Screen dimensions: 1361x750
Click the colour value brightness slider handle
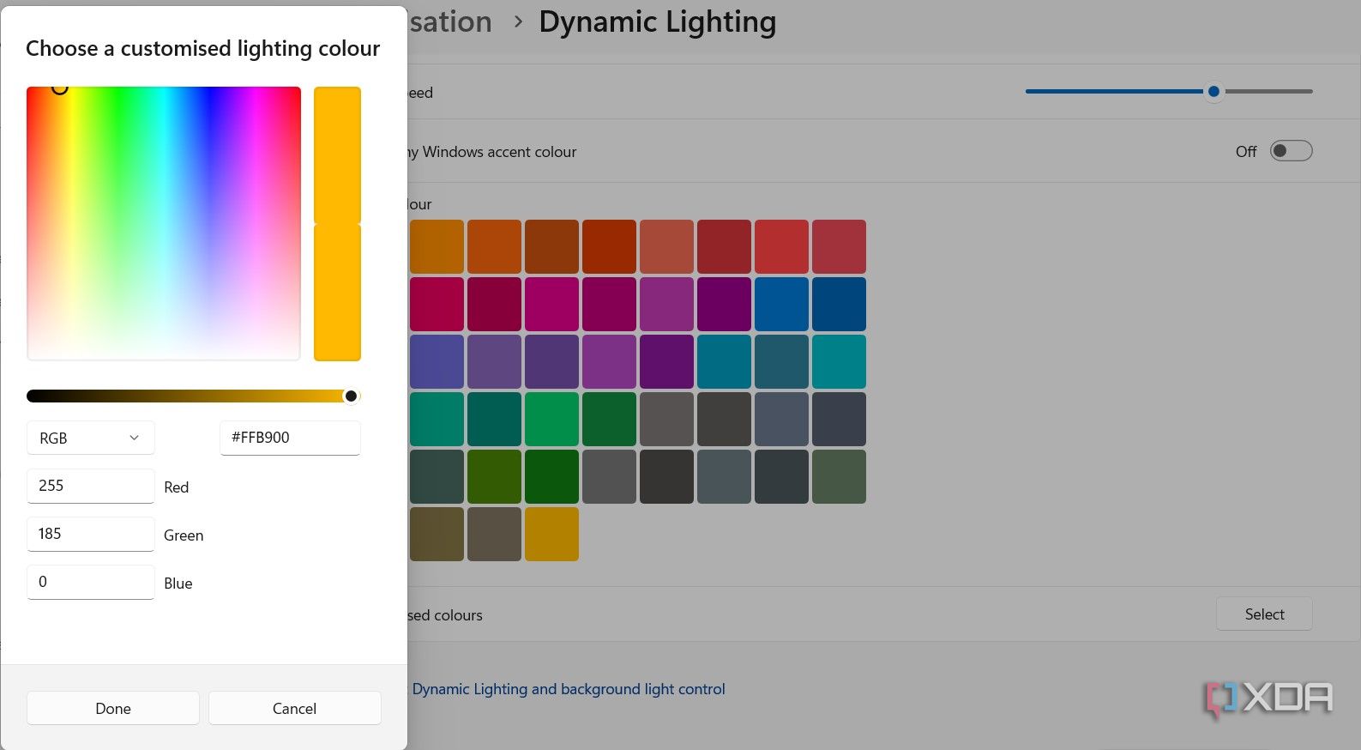pyautogui.click(x=351, y=396)
